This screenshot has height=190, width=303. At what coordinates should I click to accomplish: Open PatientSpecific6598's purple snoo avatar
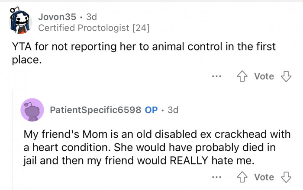point(32,110)
